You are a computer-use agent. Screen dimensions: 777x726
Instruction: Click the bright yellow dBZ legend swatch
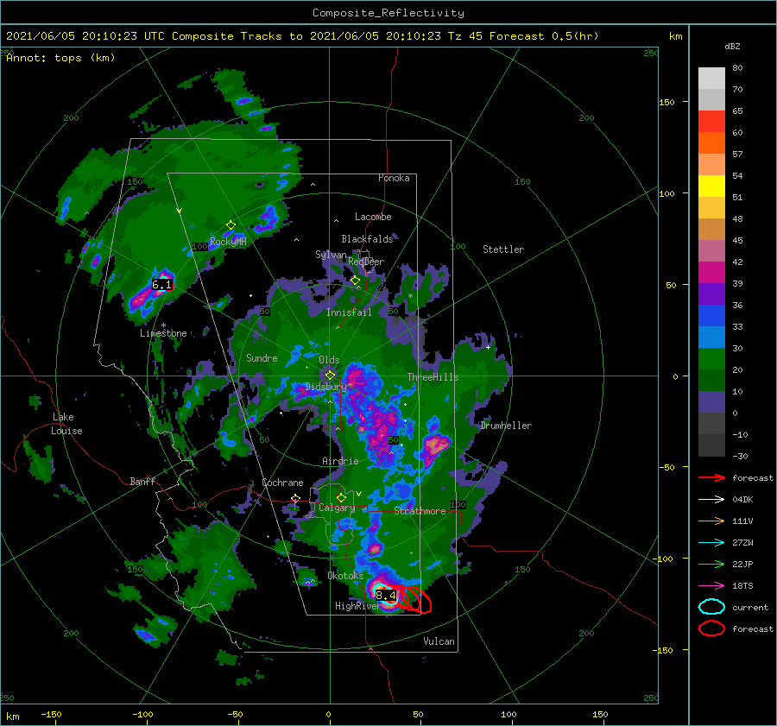711,186
